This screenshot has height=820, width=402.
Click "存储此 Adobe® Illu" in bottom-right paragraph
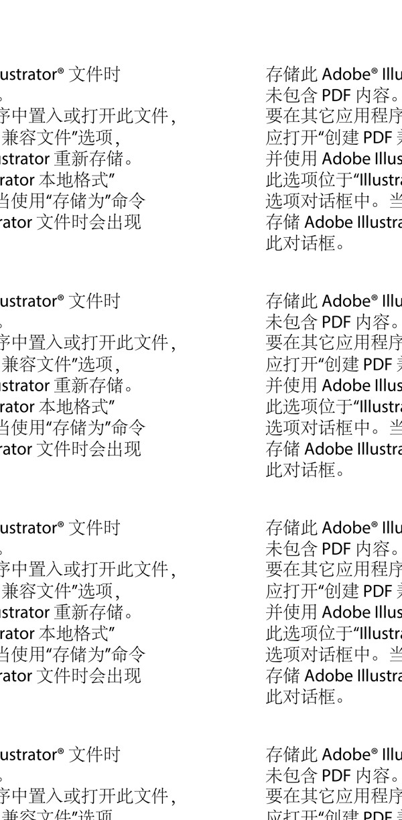333,754
